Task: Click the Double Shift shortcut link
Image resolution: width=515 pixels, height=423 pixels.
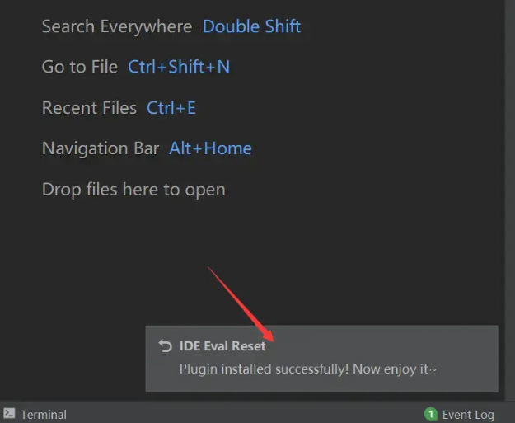Action: [251, 26]
